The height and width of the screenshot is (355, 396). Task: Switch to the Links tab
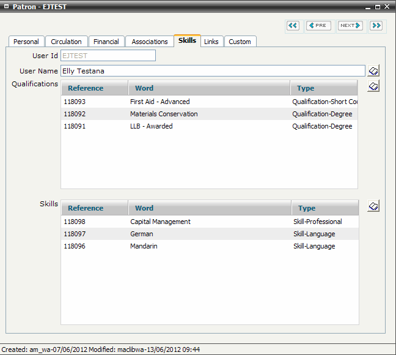[211, 42]
